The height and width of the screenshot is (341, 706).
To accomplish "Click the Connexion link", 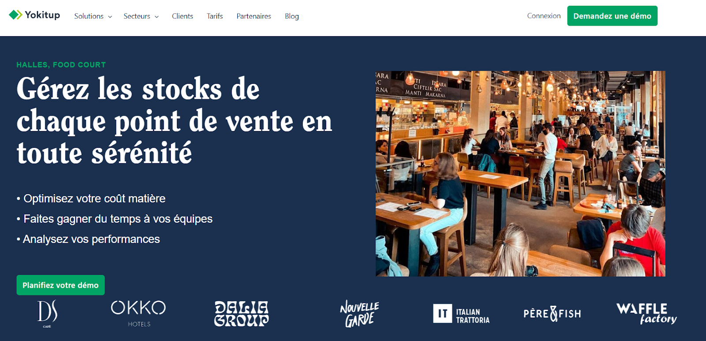I will click(x=544, y=16).
